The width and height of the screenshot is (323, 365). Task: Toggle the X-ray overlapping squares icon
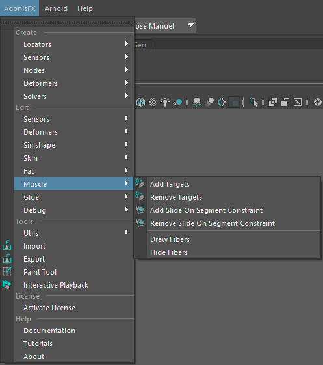(273, 102)
